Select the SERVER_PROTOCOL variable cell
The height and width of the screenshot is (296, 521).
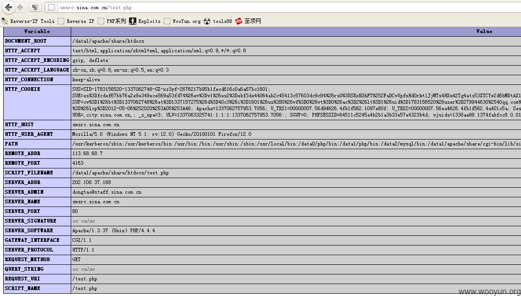click(37, 250)
